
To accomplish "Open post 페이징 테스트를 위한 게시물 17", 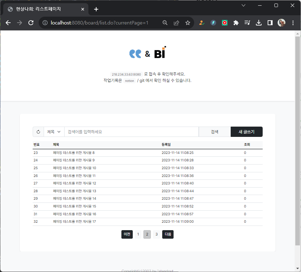I will 75,222.
